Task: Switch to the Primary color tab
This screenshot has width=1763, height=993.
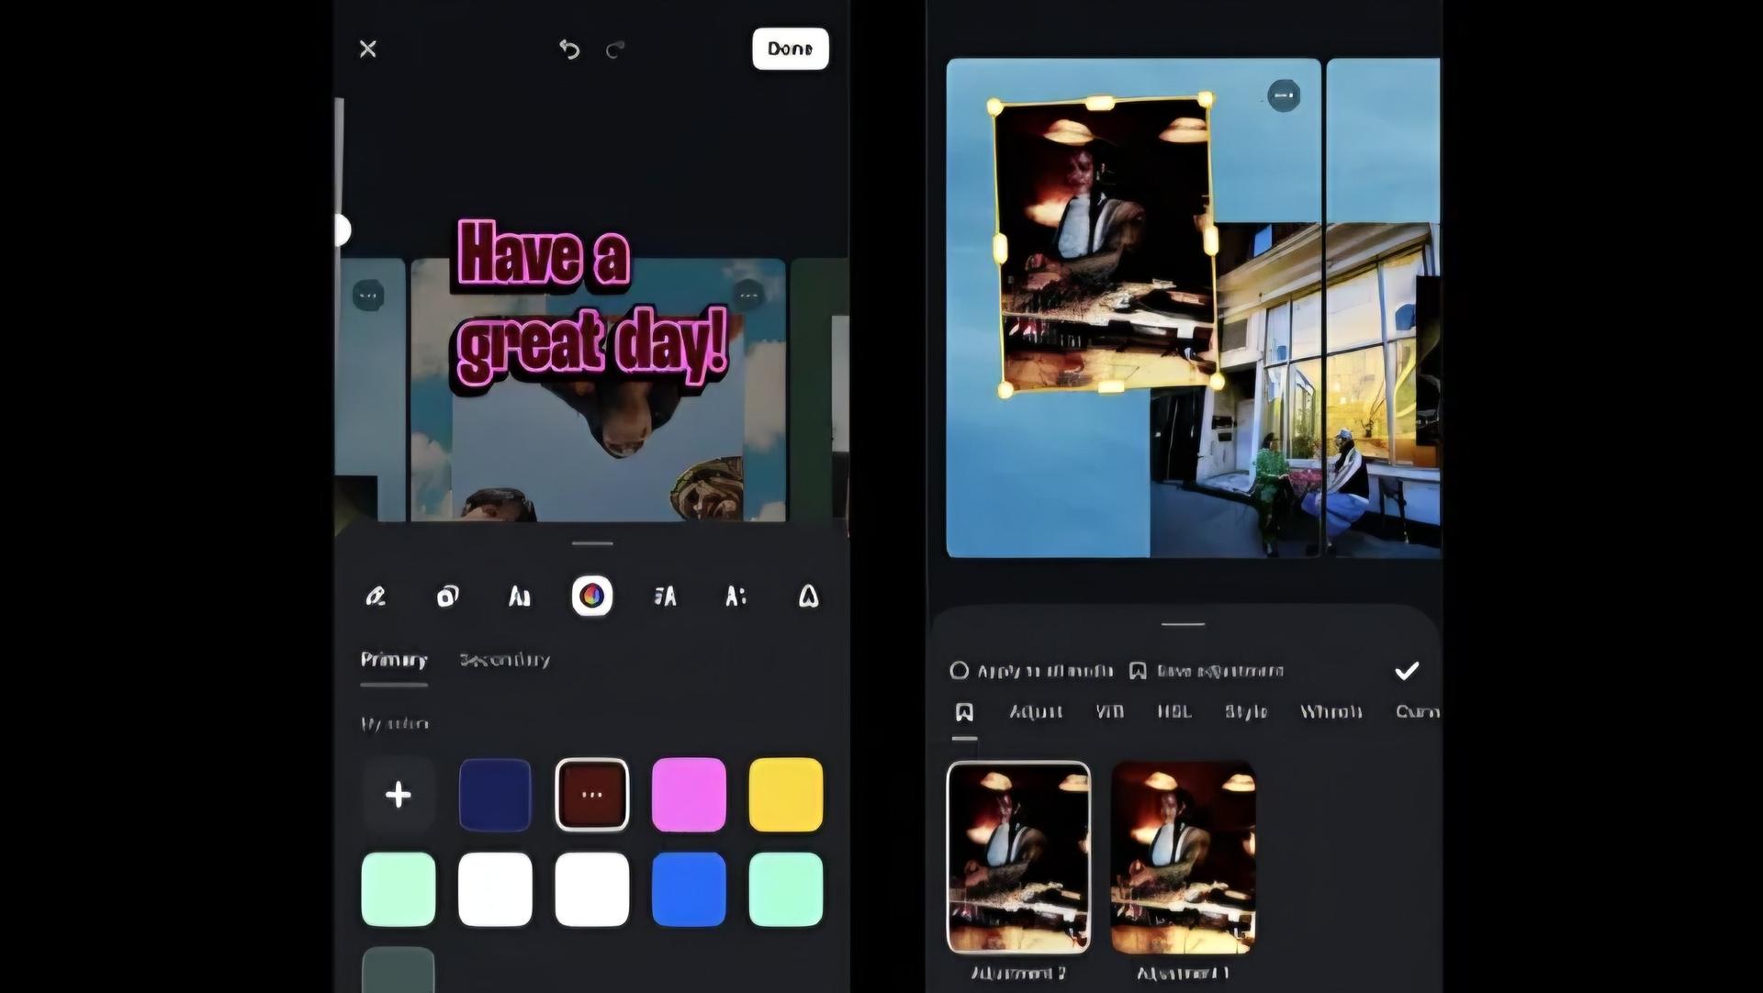Action: point(394,660)
